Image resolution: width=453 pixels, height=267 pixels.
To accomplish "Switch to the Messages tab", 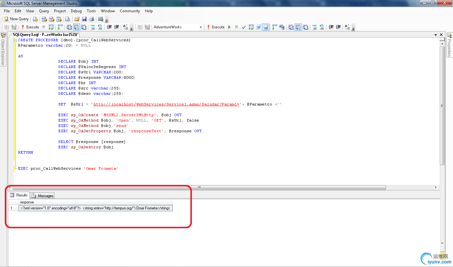I will [x=42, y=196].
